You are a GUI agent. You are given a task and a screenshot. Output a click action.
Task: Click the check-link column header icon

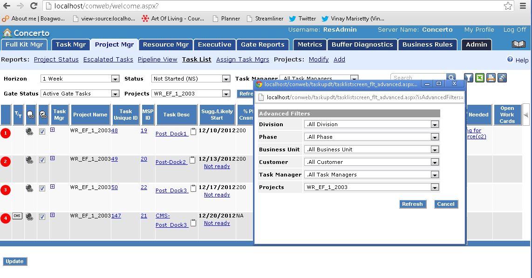pos(43,115)
